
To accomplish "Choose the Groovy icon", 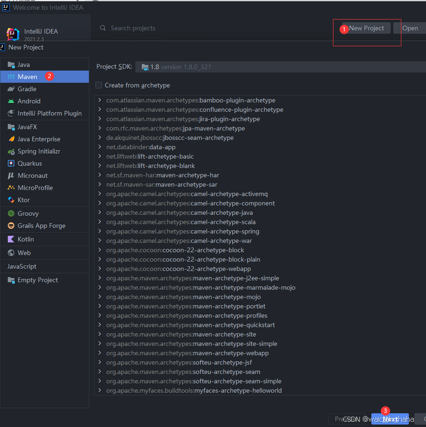I will 11,214.
